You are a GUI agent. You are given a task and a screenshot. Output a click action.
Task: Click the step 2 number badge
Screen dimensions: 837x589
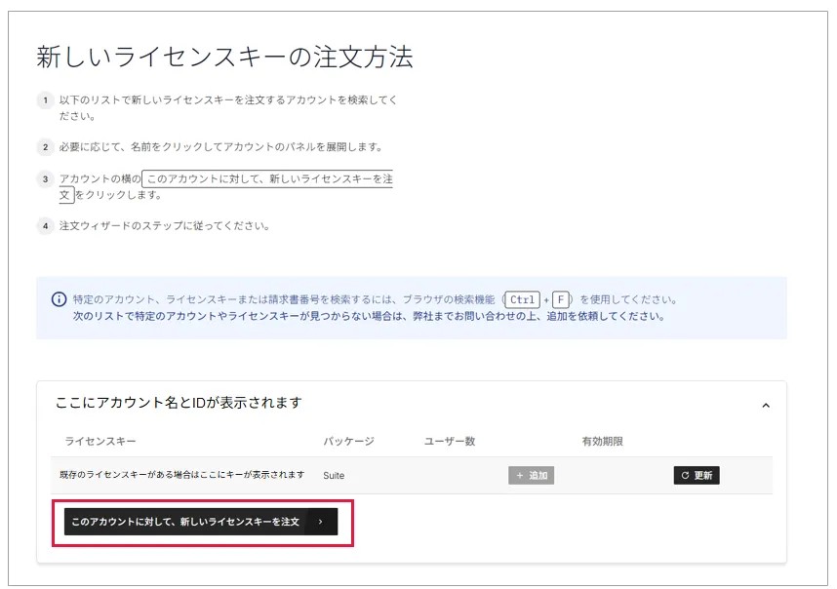tap(44, 147)
